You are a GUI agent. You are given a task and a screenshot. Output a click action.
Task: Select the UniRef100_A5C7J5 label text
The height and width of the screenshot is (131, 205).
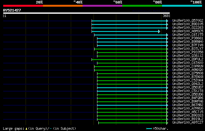pos(188,112)
